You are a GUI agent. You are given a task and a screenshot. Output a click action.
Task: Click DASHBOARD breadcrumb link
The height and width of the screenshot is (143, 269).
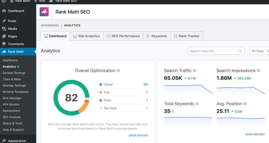50,25
